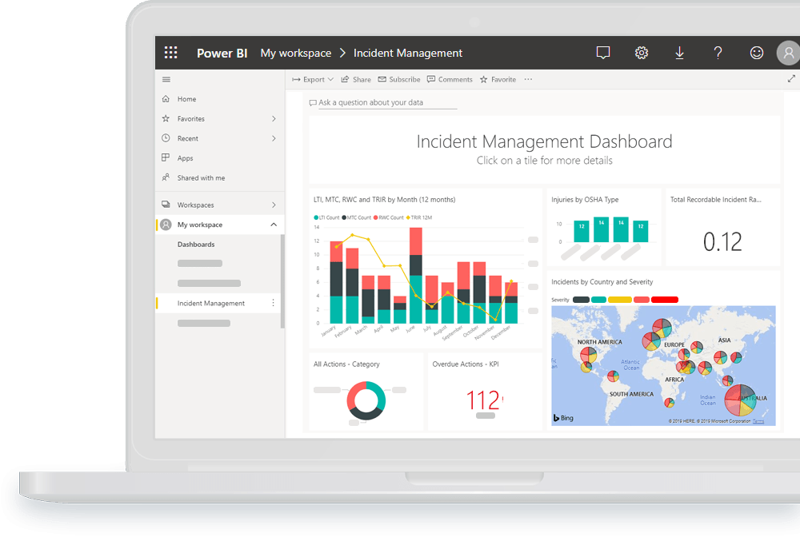Click 'Click on a tile for more details'
The width and height of the screenshot is (800, 557).
544,161
